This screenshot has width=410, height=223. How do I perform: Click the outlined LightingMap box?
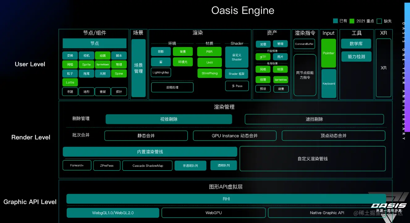(161, 72)
